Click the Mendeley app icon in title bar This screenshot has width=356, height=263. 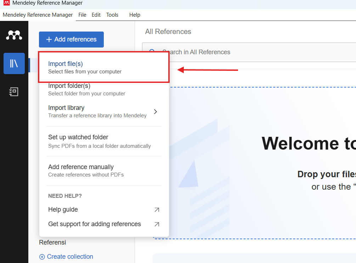tap(7, 3)
